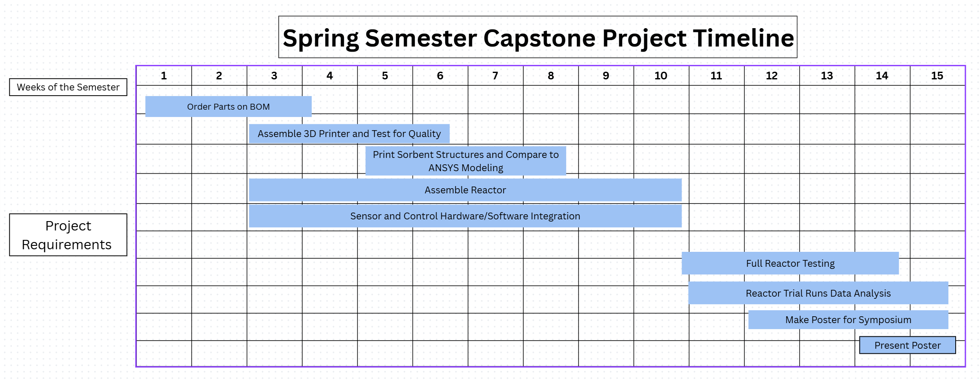Select week 14 column header
980x382 pixels.
click(882, 76)
